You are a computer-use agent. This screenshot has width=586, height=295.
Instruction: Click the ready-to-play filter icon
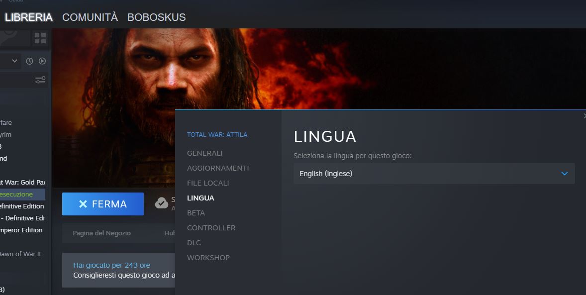click(x=42, y=61)
